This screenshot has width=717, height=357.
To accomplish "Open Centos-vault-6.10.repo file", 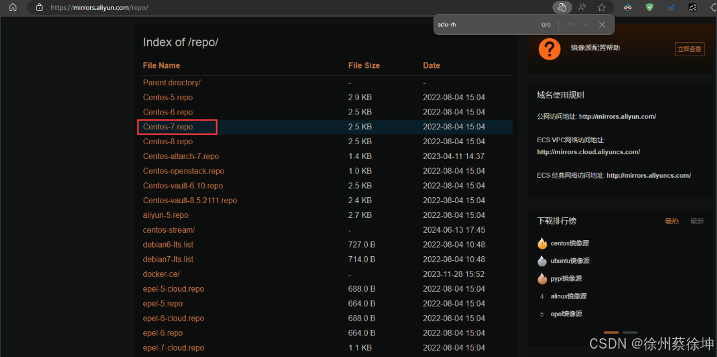I will coord(183,186).
